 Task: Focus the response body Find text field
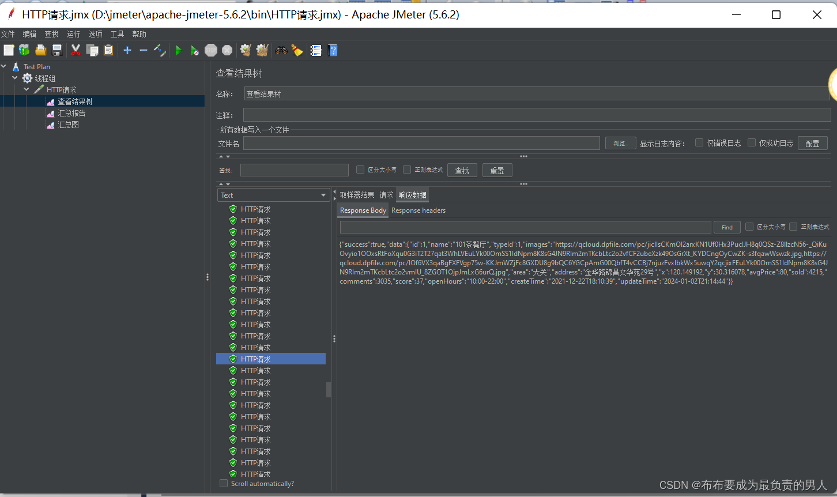(x=526, y=227)
